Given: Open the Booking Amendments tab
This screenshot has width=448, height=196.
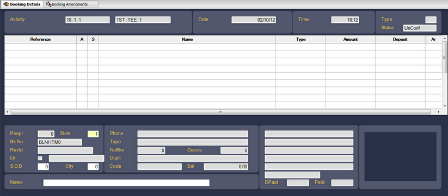Looking at the screenshot, I should tap(71, 4).
